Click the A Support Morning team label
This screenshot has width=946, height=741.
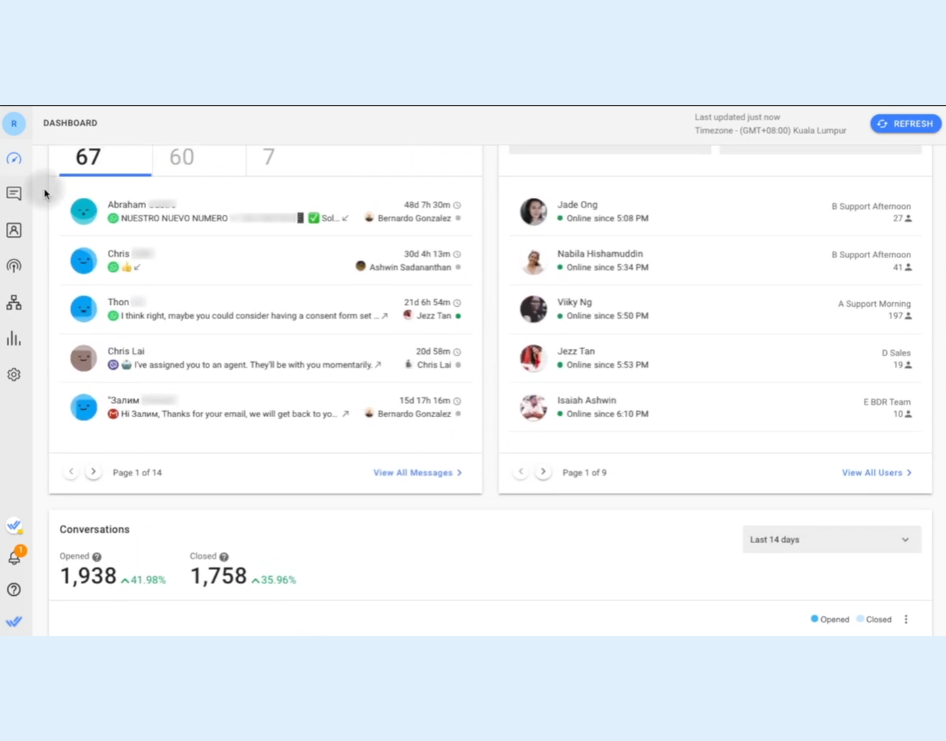click(x=874, y=303)
